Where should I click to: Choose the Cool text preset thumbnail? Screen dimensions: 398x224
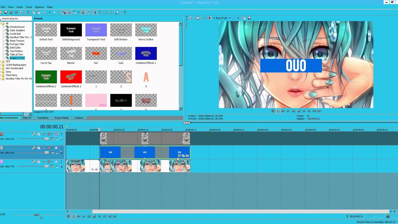[121, 54]
